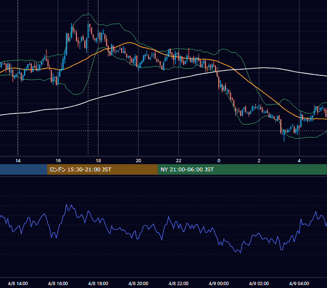The width and height of the screenshot is (327, 288).
Task: Click the 4/9 04:00 date label
Action: [299, 283]
